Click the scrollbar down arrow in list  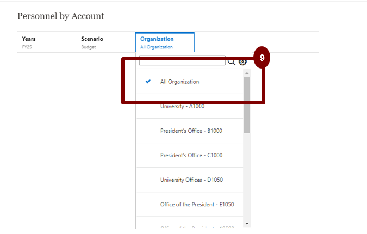tap(247, 224)
